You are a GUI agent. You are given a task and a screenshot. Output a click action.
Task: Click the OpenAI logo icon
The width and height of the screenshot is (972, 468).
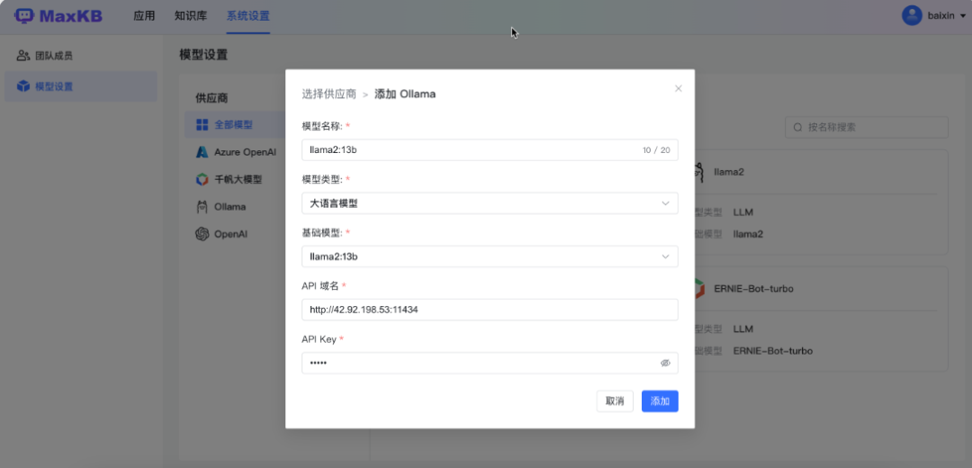tap(202, 234)
